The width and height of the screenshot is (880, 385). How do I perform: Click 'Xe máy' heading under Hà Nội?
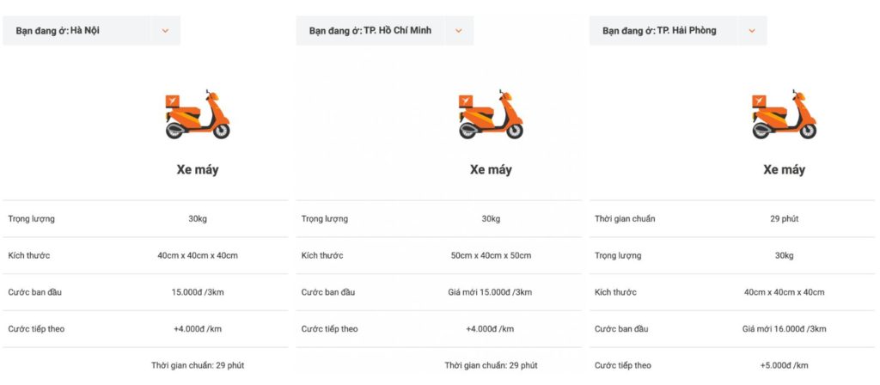click(x=198, y=169)
